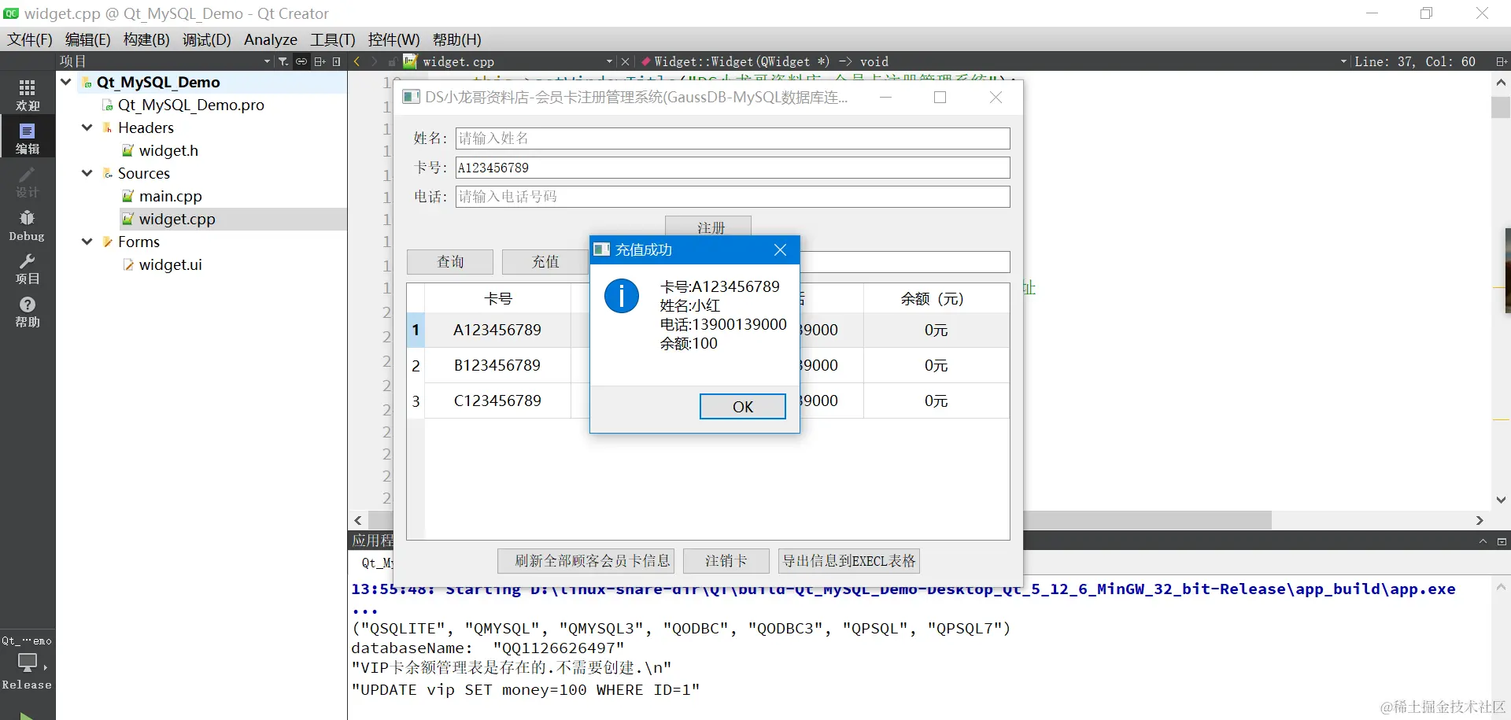Screen dimensions: 1511x720
Task: Click the editor horizontal scrollbar right arrow
Action: [x=1480, y=520]
